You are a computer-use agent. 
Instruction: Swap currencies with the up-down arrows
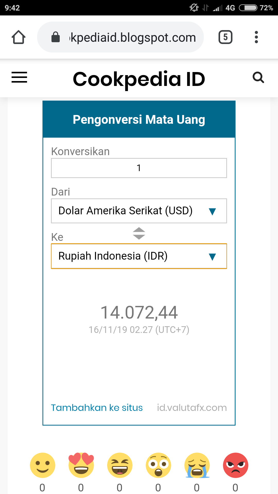click(139, 233)
